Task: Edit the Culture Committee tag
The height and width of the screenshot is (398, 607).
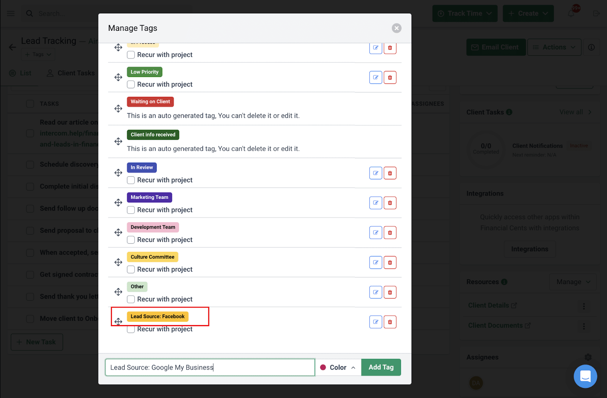Action: point(376,262)
